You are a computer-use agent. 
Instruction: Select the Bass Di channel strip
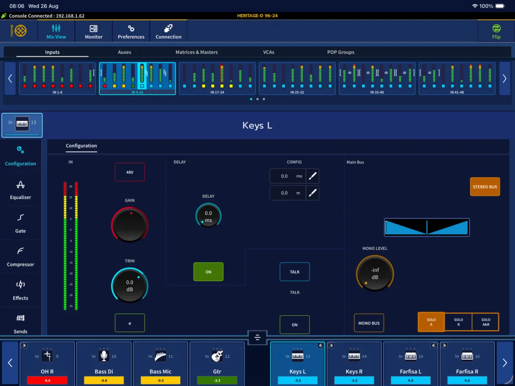tap(103, 363)
